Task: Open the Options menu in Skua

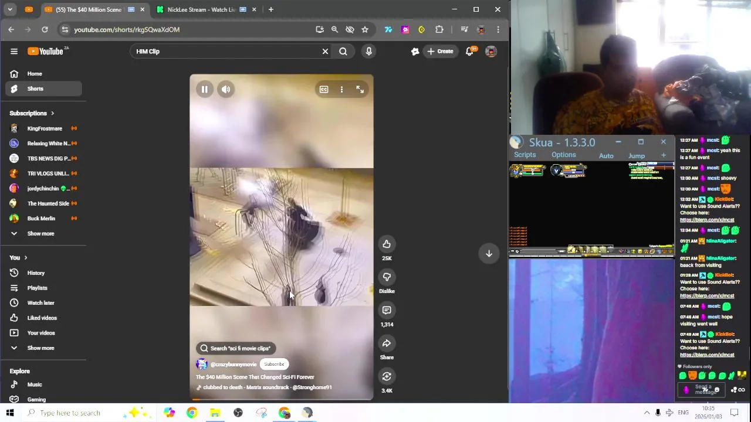Action: point(563,155)
